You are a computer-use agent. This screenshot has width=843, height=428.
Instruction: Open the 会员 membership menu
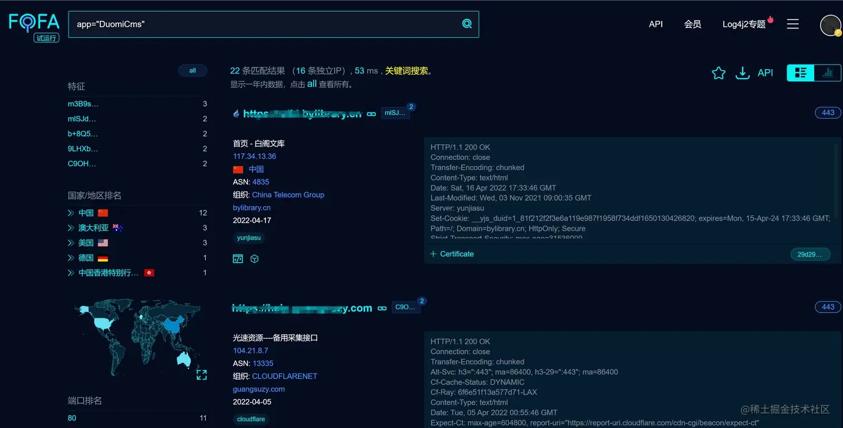(x=692, y=24)
